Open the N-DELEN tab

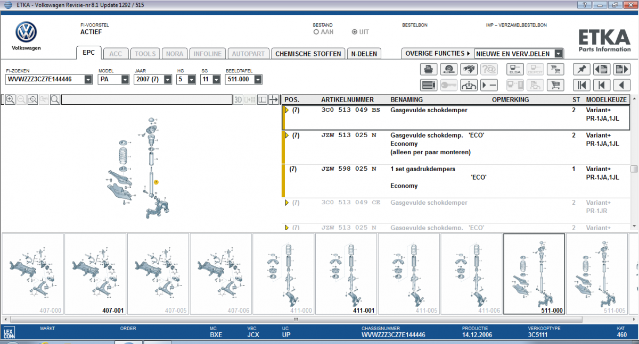click(x=364, y=54)
